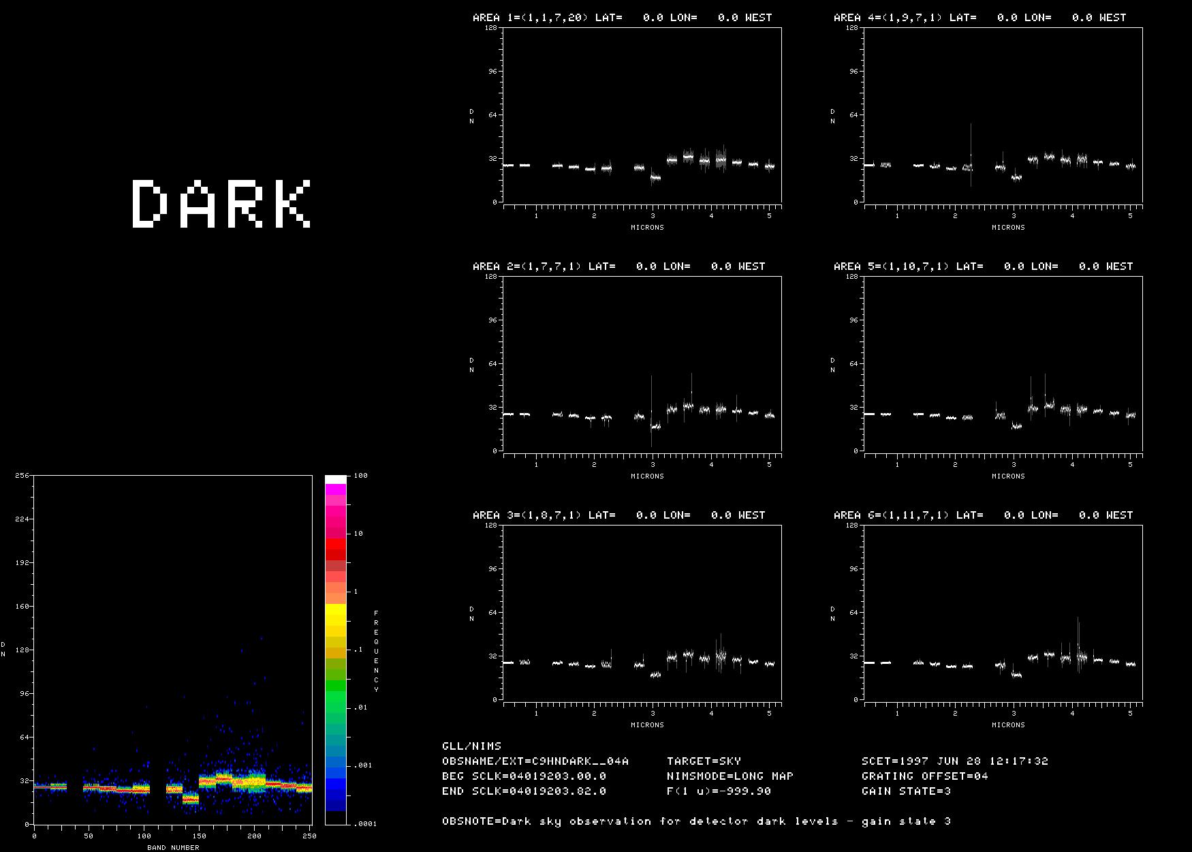
Task: Click SCET=1997 JUN 28 12:17:32 timestamp
Action: 955,761
